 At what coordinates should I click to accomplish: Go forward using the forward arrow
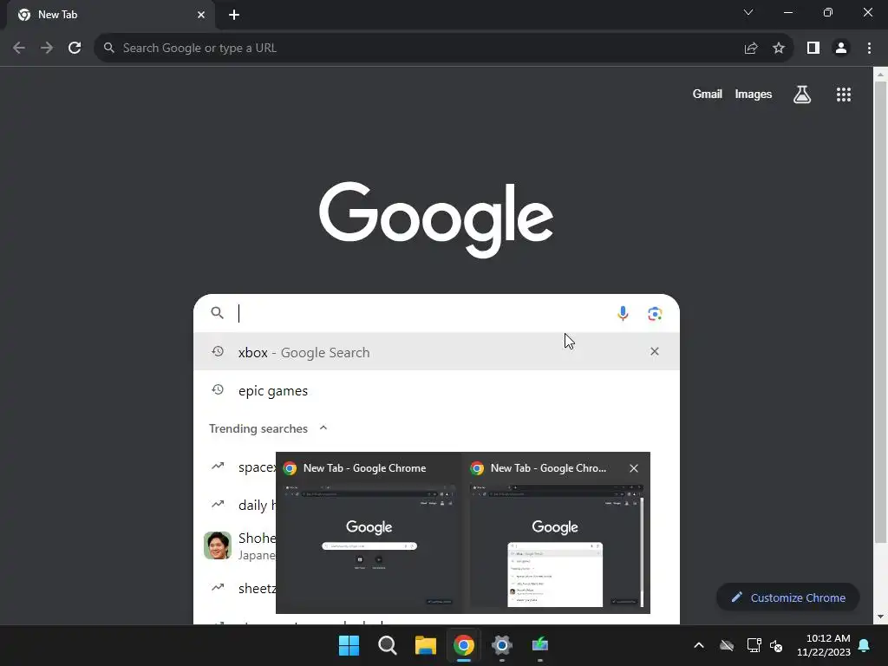(x=47, y=49)
